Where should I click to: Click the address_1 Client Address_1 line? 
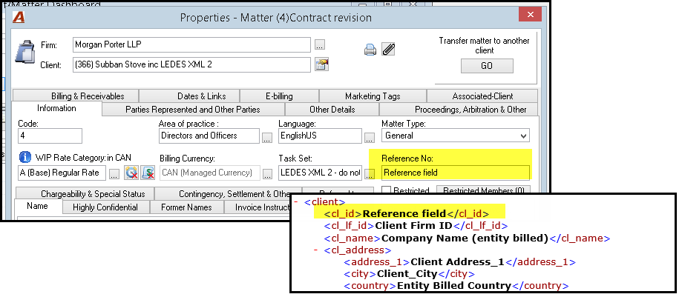(460, 262)
